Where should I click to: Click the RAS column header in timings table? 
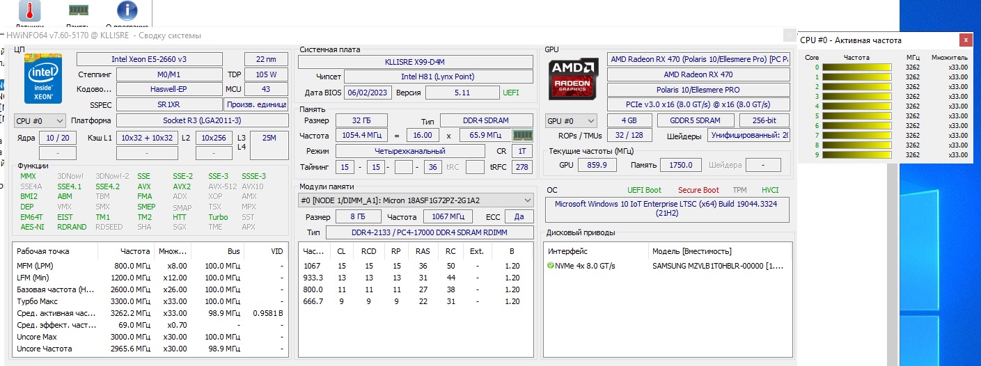click(x=423, y=251)
